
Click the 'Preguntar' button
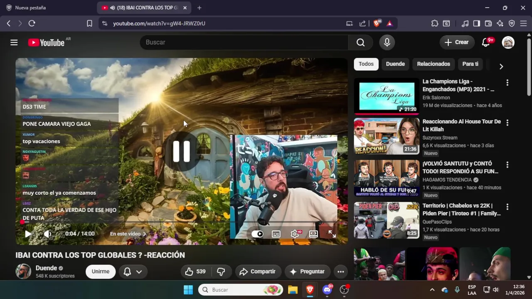coord(307,272)
